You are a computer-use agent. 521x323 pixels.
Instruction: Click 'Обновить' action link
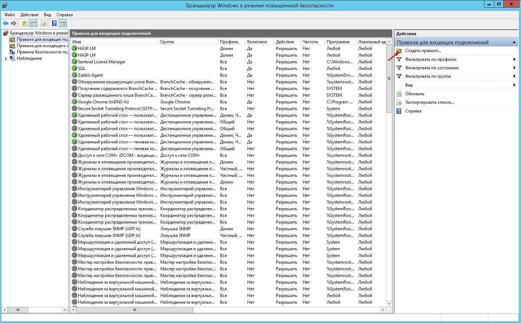coord(415,94)
